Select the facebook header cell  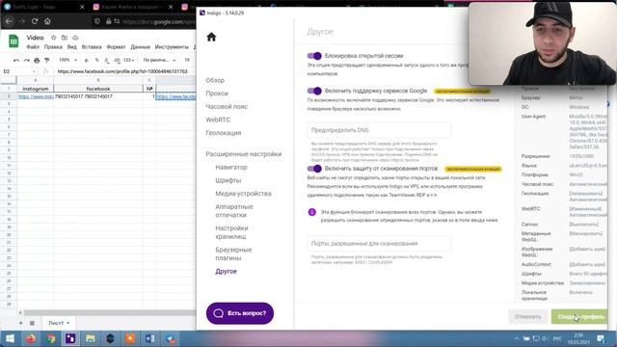tap(98, 89)
